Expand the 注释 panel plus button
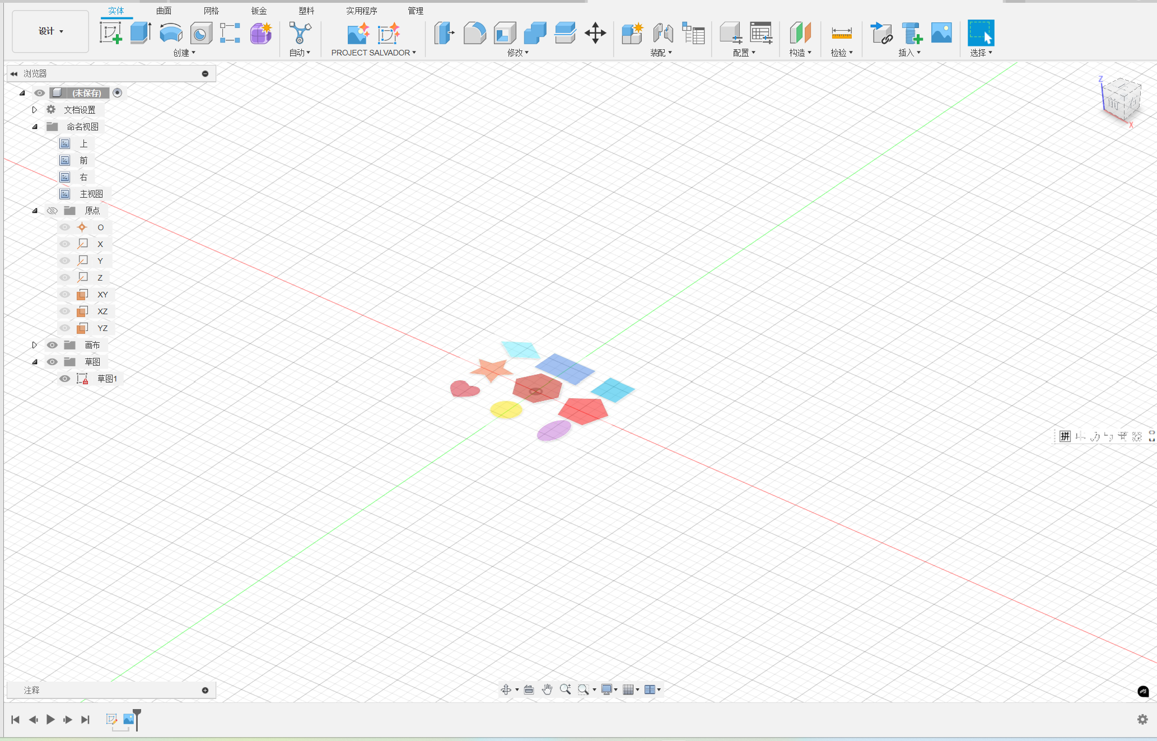Viewport: 1157px width, 741px height. click(x=205, y=690)
